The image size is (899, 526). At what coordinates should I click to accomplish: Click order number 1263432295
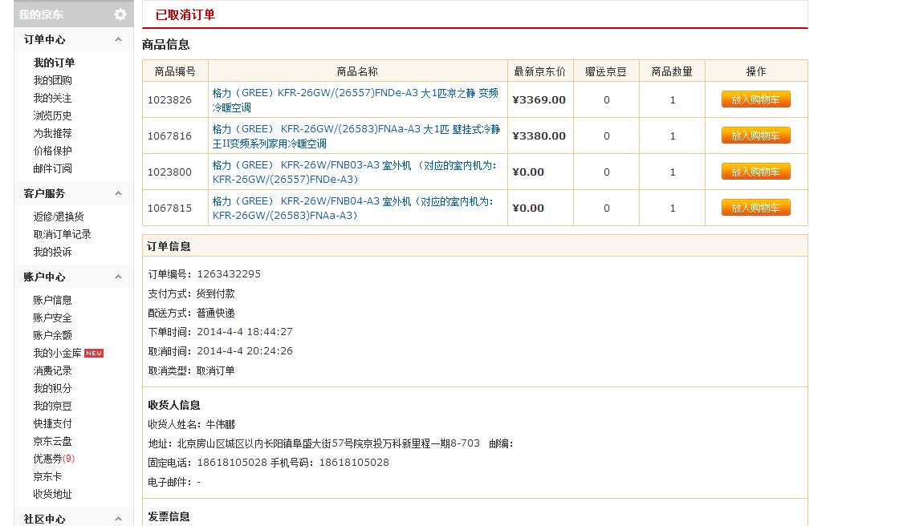point(229,274)
